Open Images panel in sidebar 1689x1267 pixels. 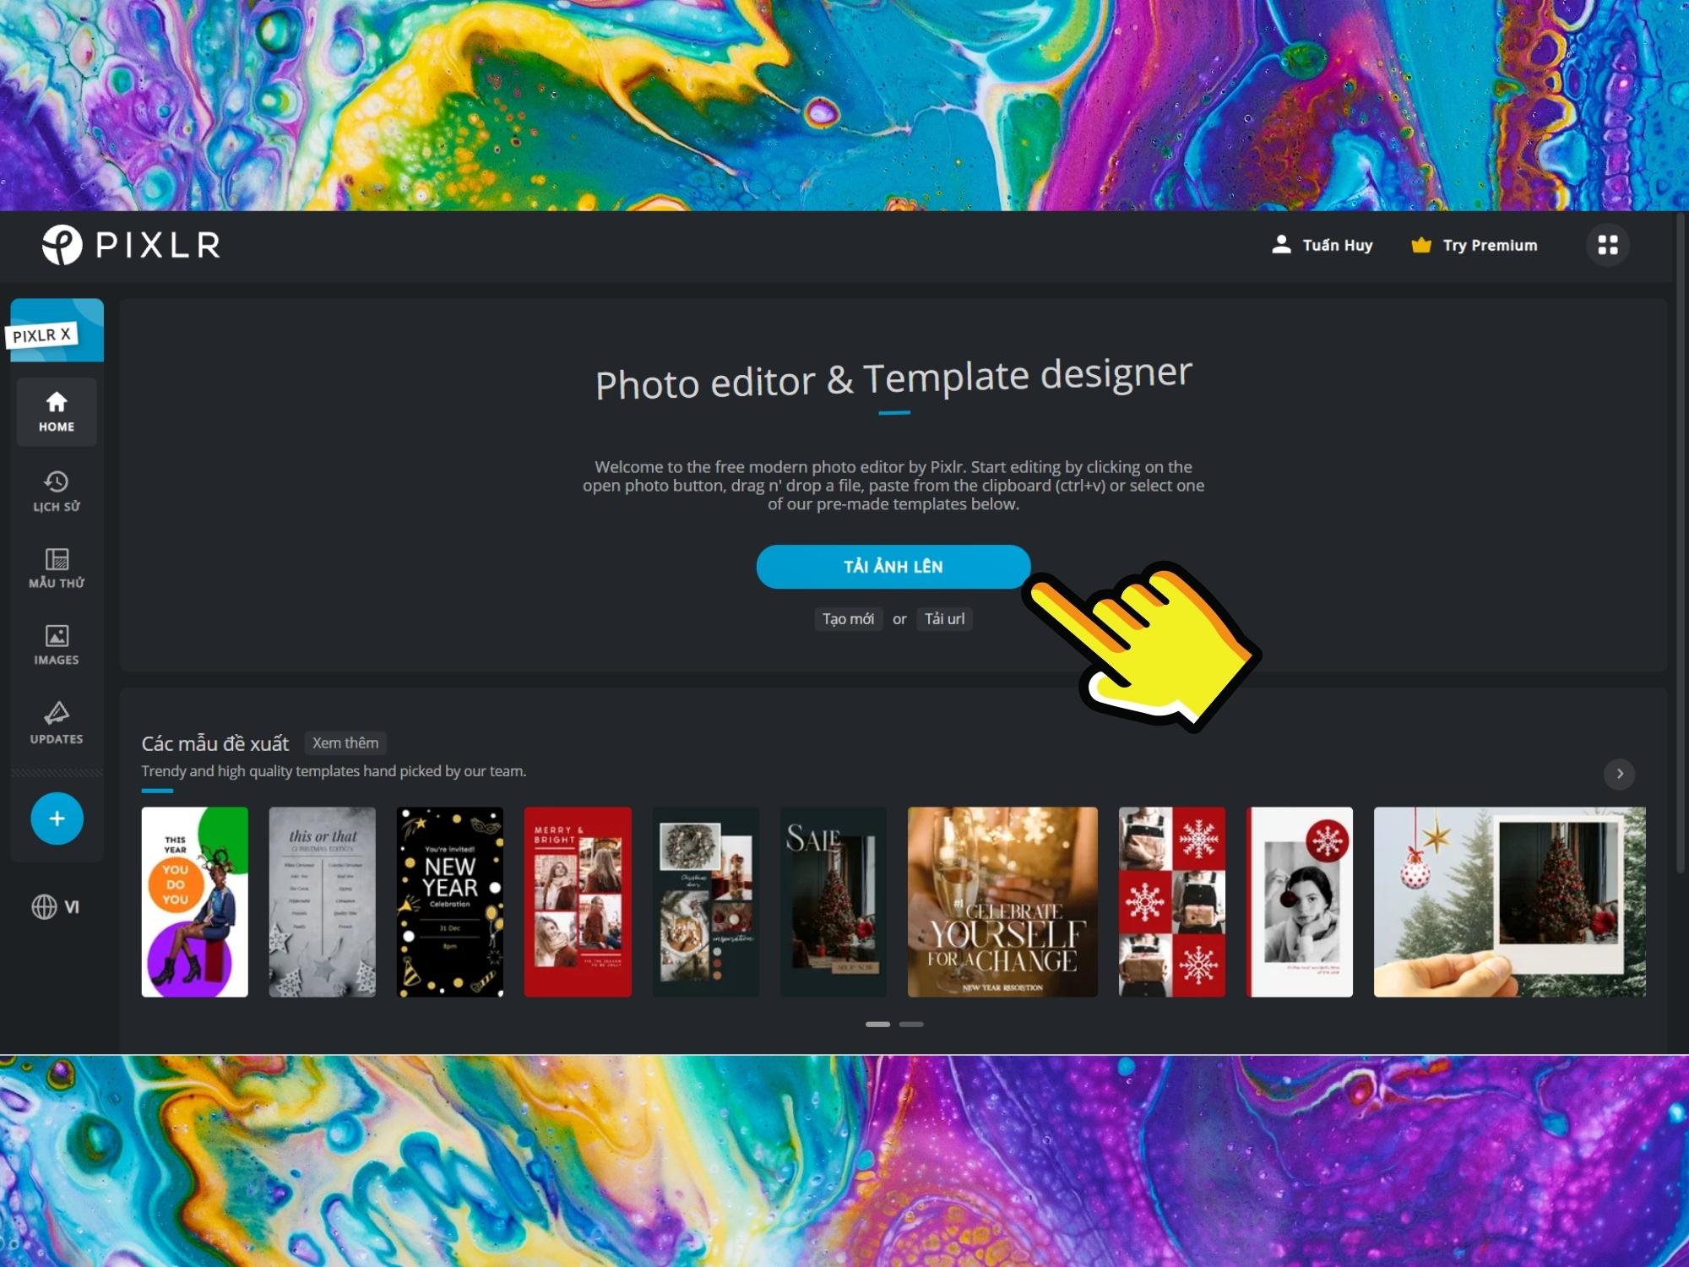[x=56, y=644]
